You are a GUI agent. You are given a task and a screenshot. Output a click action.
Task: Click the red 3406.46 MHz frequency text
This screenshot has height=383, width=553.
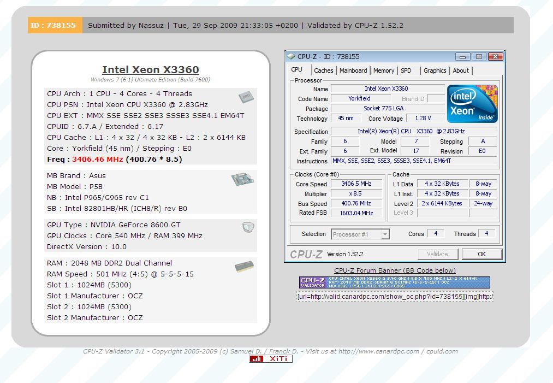click(x=98, y=159)
